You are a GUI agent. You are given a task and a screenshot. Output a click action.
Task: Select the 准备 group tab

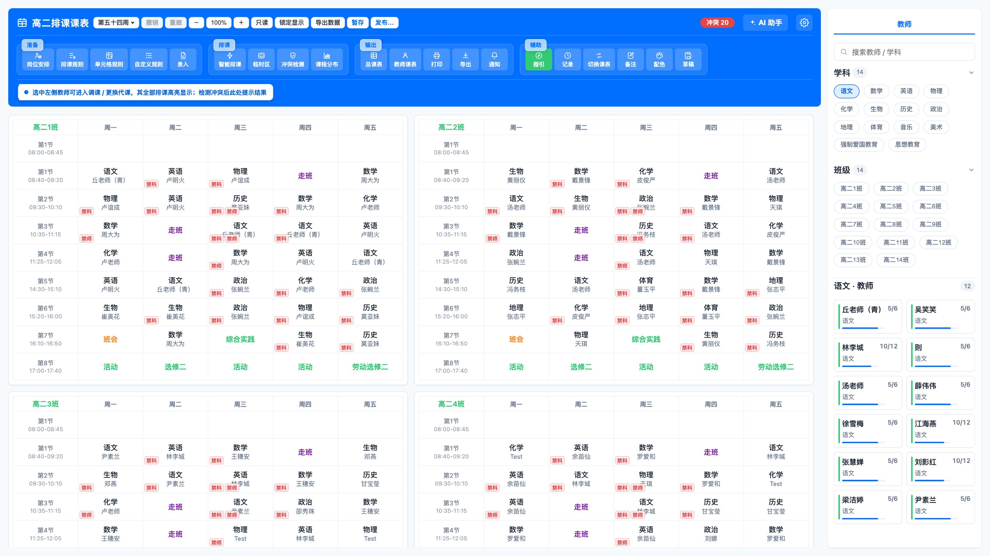pos(32,45)
